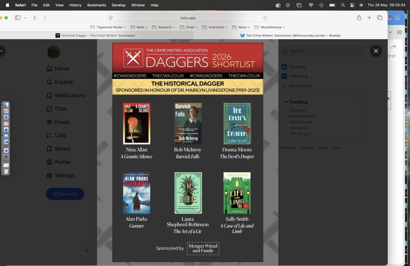
Task: Click the New post button
Action: pyautogui.click(x=65, y=194)
